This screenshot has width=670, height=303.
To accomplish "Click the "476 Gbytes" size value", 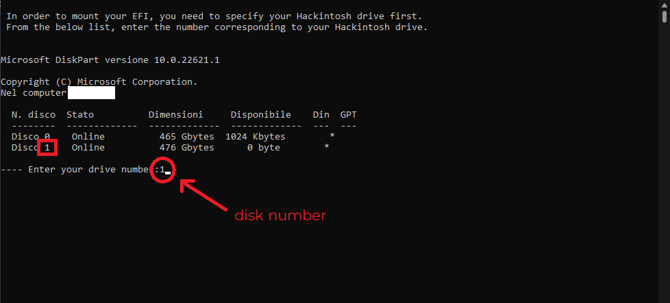I will [x=186, y=148].
